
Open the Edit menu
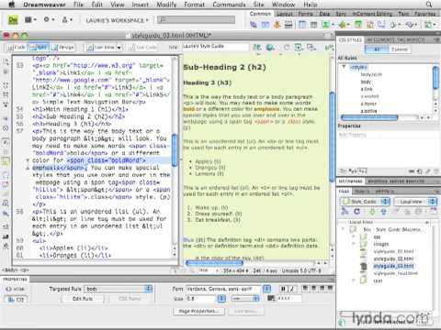point(97,5)
